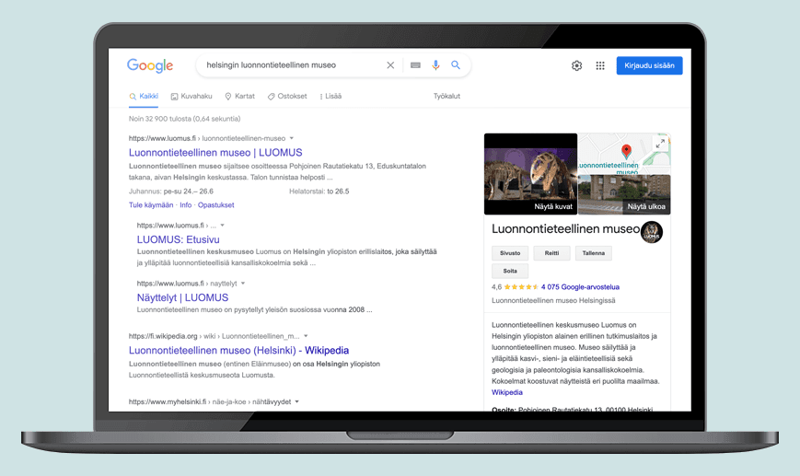Open the dropdown arrow beside the nayttelyt URL
This screenshot has height=476, width=800.
click(x=243, y=284)
